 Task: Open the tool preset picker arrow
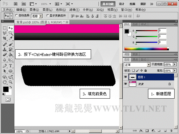[11, 16]
